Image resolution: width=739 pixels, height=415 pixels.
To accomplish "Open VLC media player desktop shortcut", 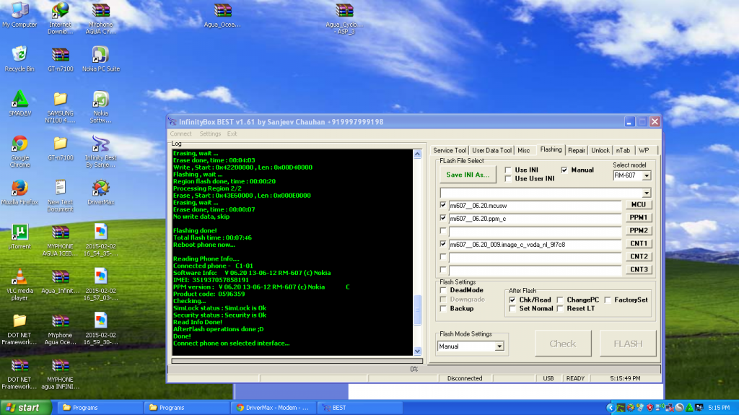I will (x=19, y=277).
